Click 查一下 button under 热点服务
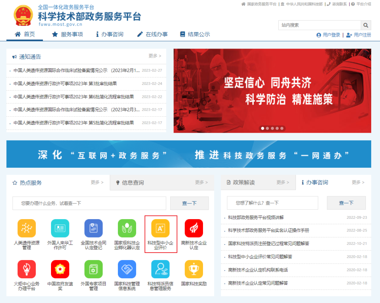 190,203
